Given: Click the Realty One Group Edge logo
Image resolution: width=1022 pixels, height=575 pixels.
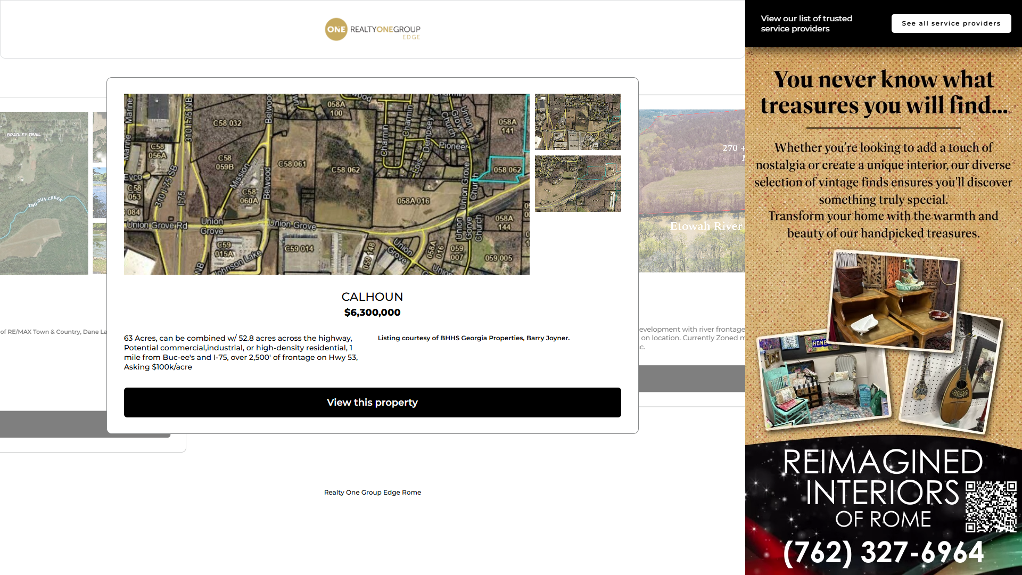Looking at the screenshot, I should point(372,29).
